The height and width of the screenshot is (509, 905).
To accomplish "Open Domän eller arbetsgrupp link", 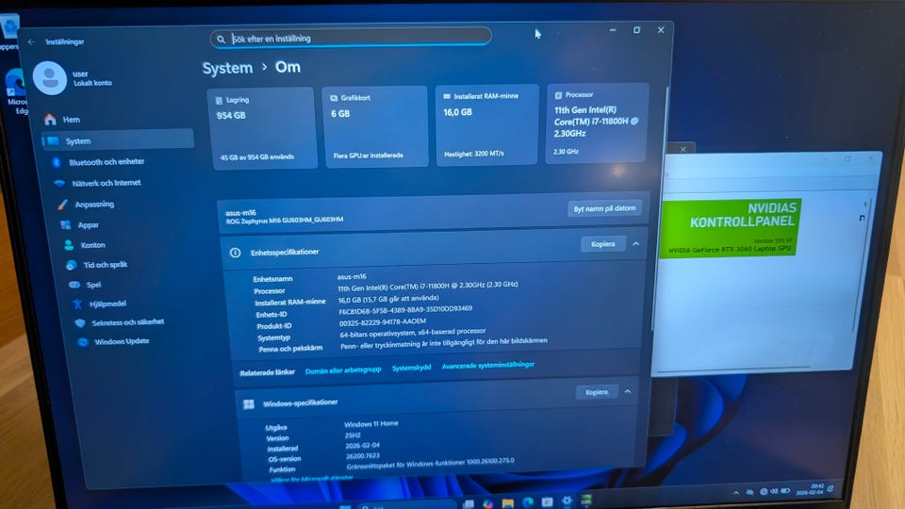I will [x=343, y=369].
